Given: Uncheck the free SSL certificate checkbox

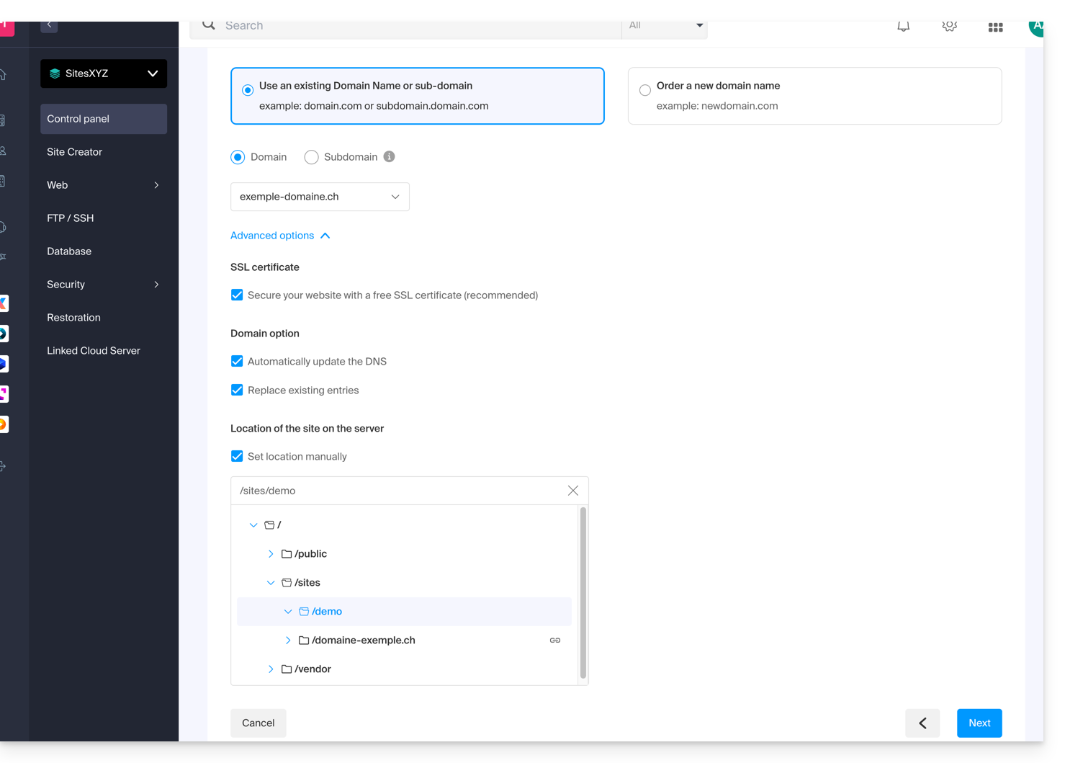Looking at the screenshot, I should (237, 295).
